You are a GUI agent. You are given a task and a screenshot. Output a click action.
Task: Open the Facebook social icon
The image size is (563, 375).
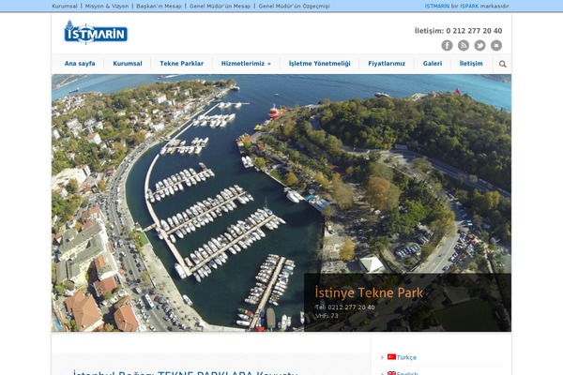[x=447, y=45]
